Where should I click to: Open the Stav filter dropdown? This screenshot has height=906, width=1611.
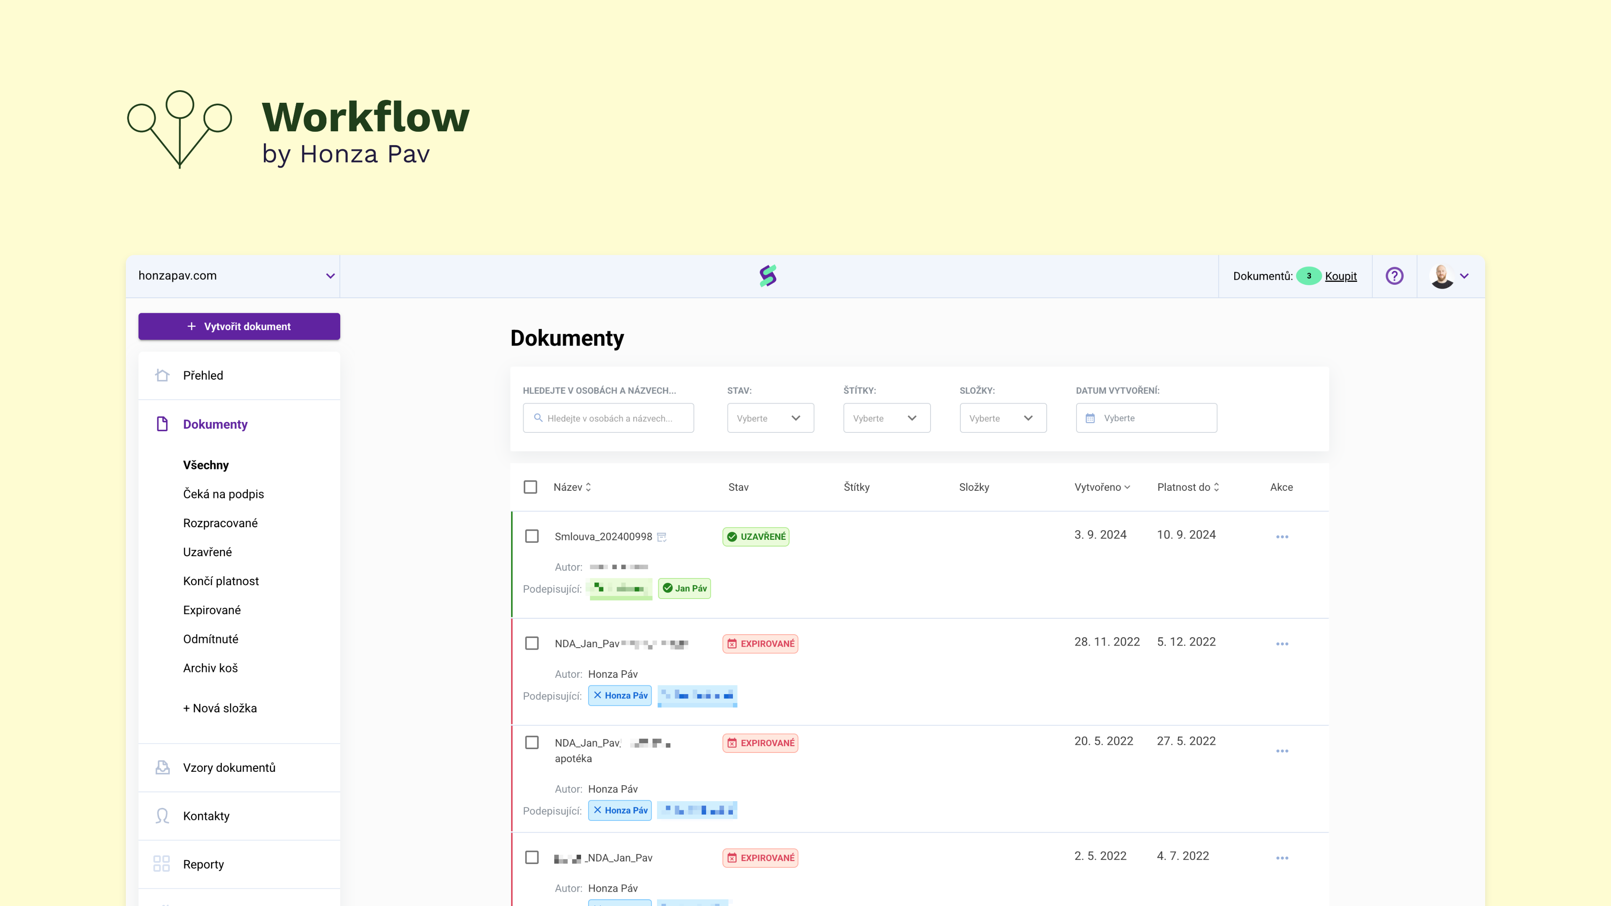tap(771, 418)
